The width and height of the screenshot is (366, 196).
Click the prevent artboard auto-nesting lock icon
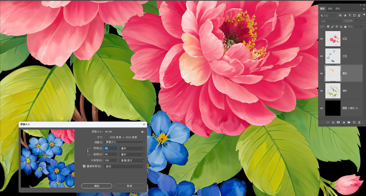(341, 26)
